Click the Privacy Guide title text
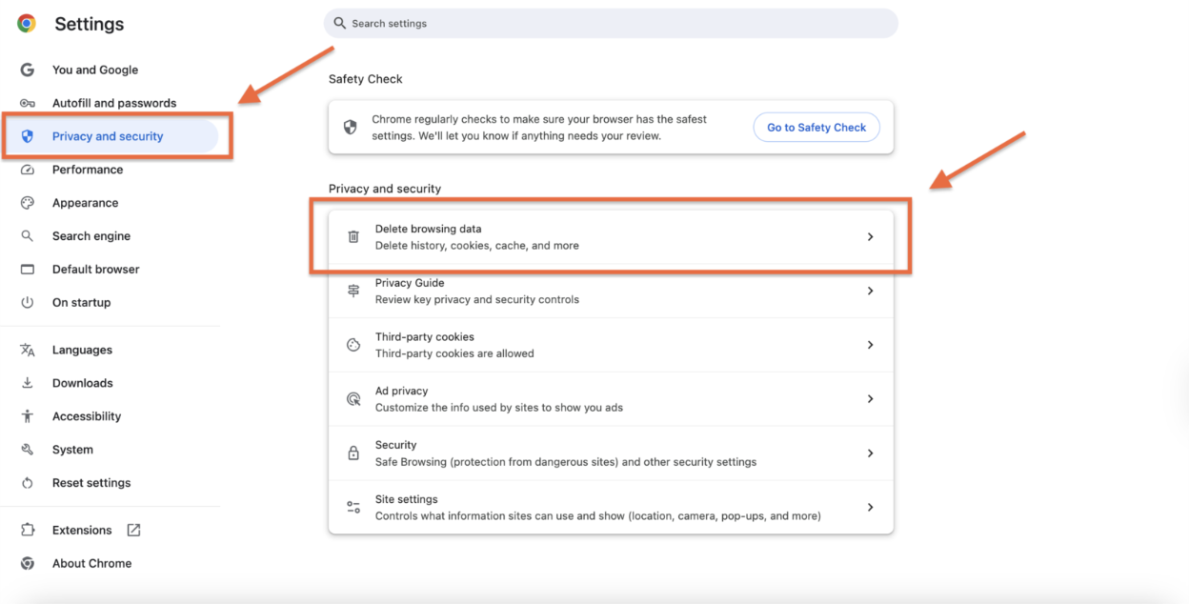 410,283
